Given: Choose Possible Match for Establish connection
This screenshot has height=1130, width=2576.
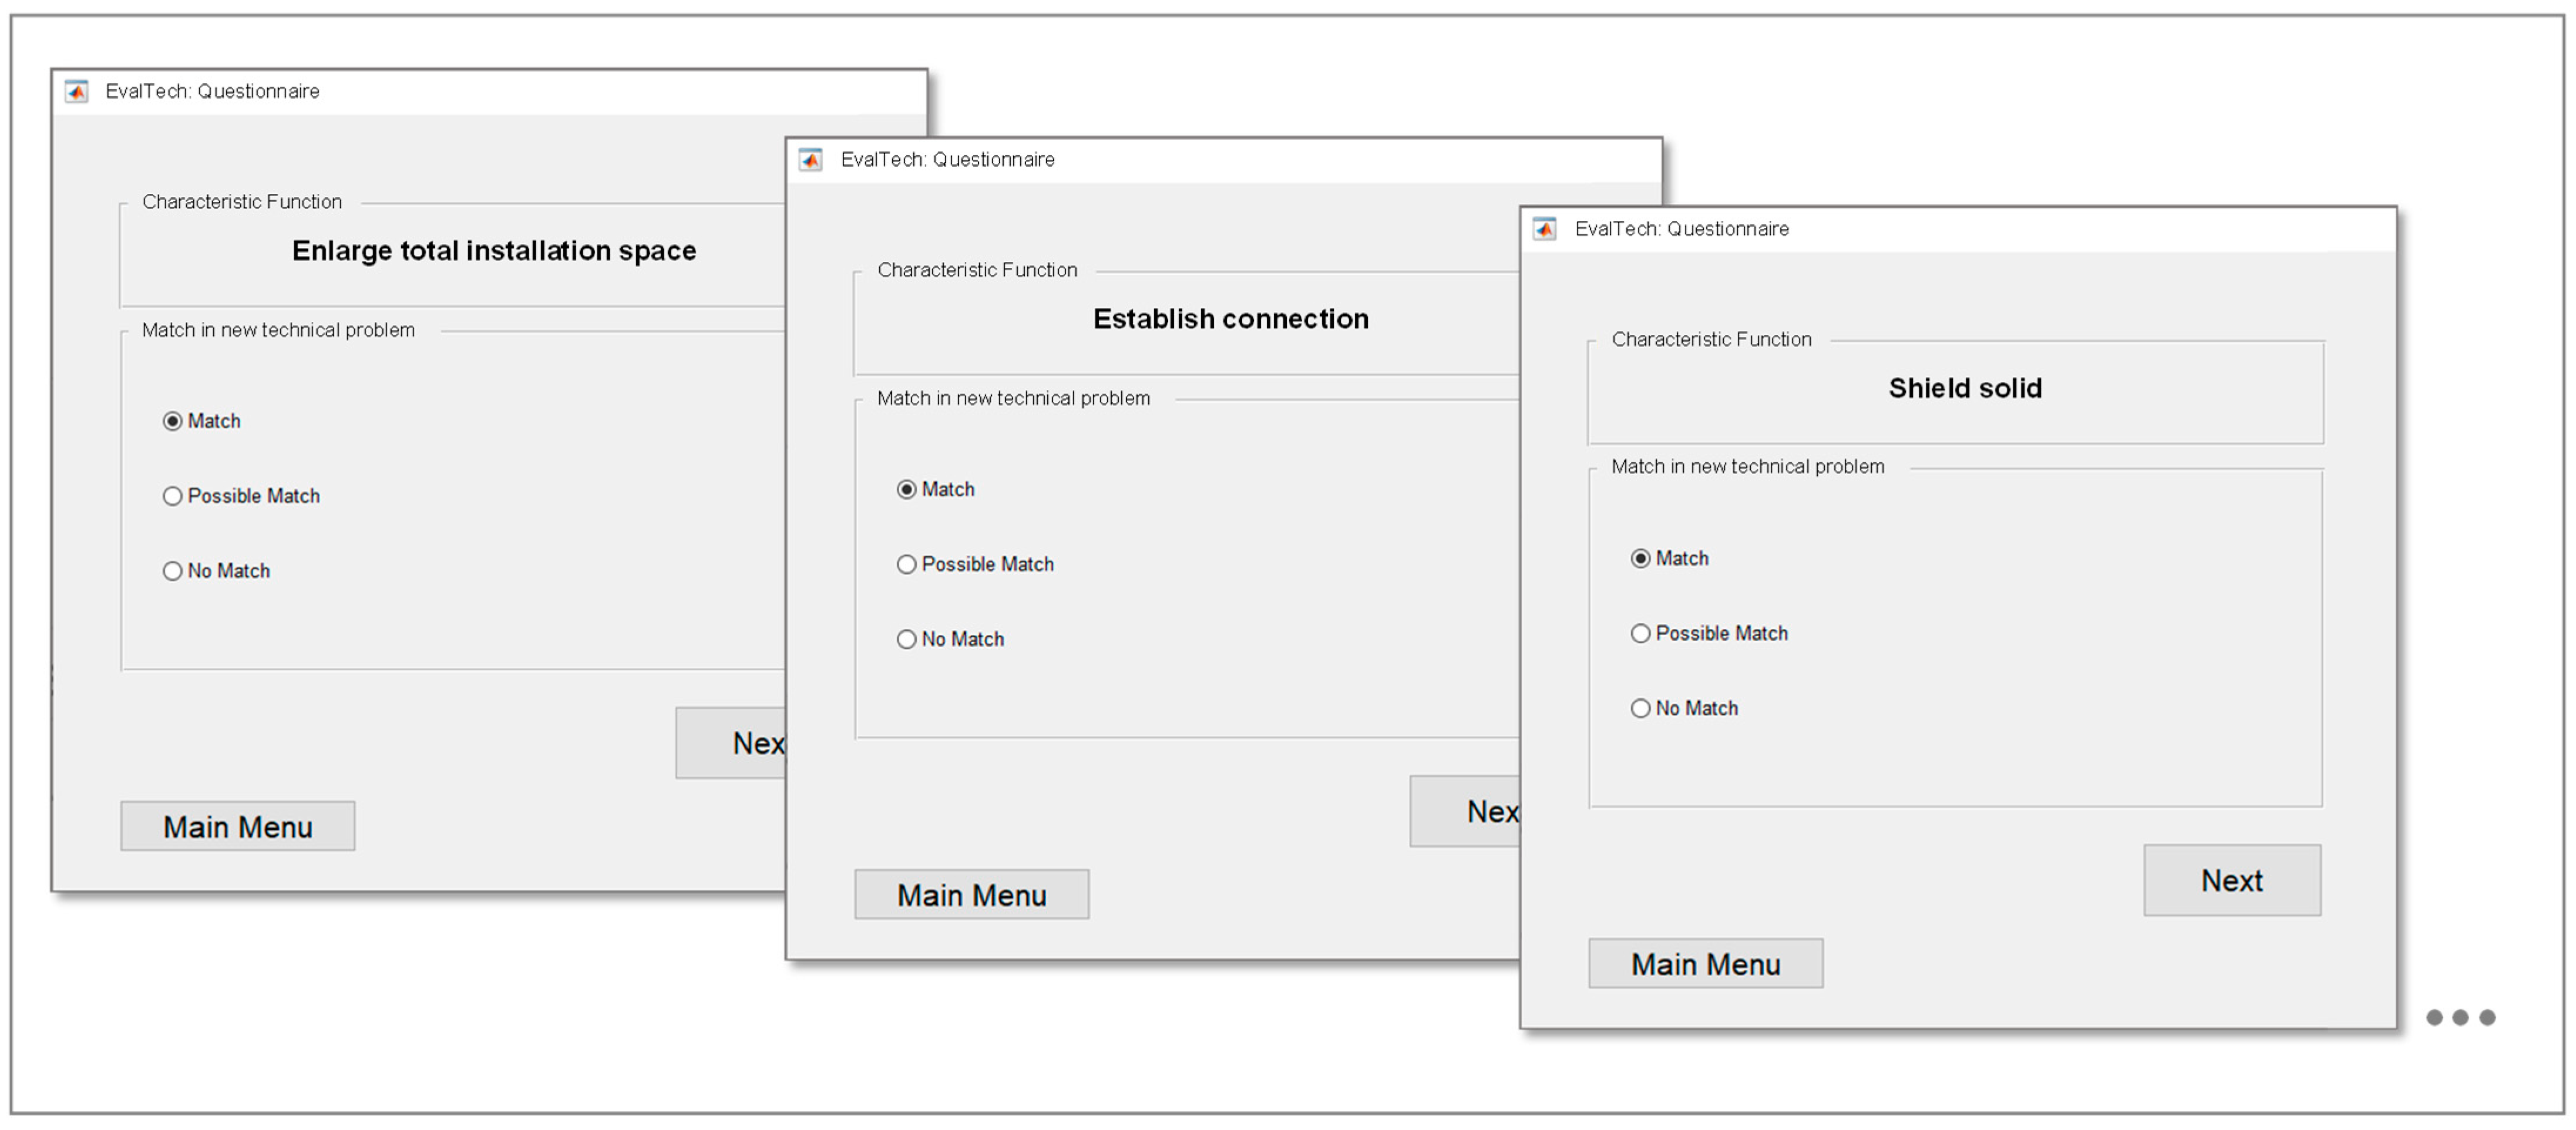Looking at the screenshot, I should tap(907, 564).
